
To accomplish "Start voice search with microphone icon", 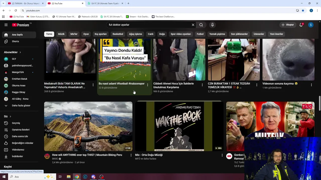I will [212, 25].
